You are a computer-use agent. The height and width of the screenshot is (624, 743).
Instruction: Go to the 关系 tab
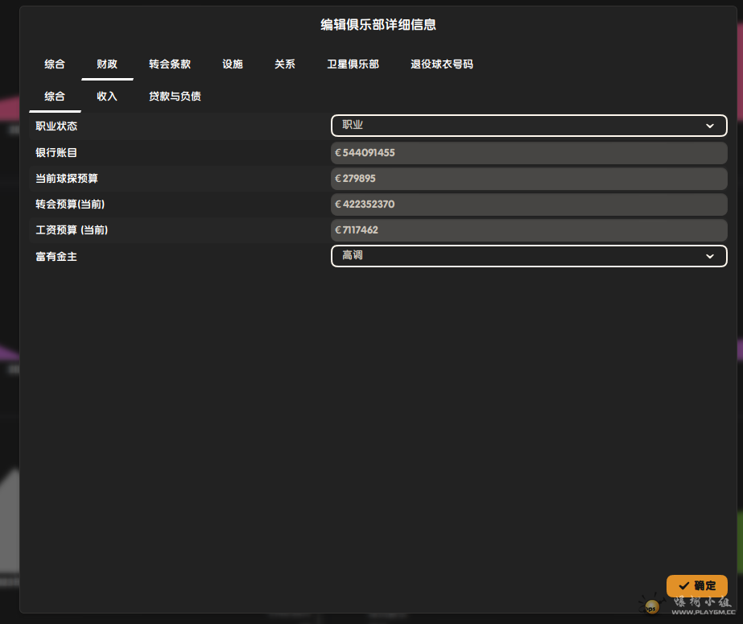pos(285,64)
